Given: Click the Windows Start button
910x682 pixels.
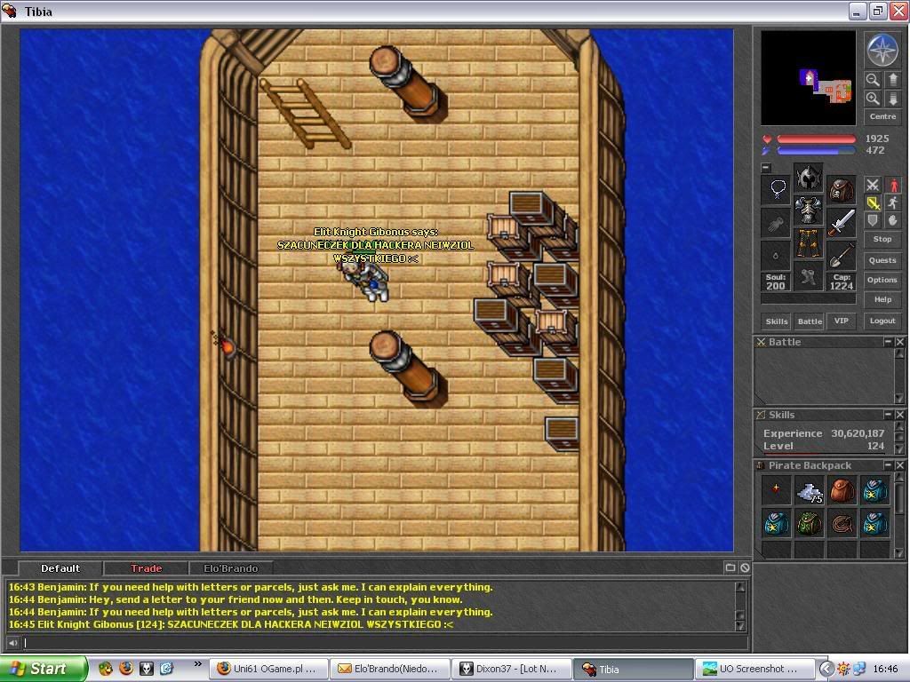Looking at the screenshot, I should pyautogui.click(x=43, y=669).
